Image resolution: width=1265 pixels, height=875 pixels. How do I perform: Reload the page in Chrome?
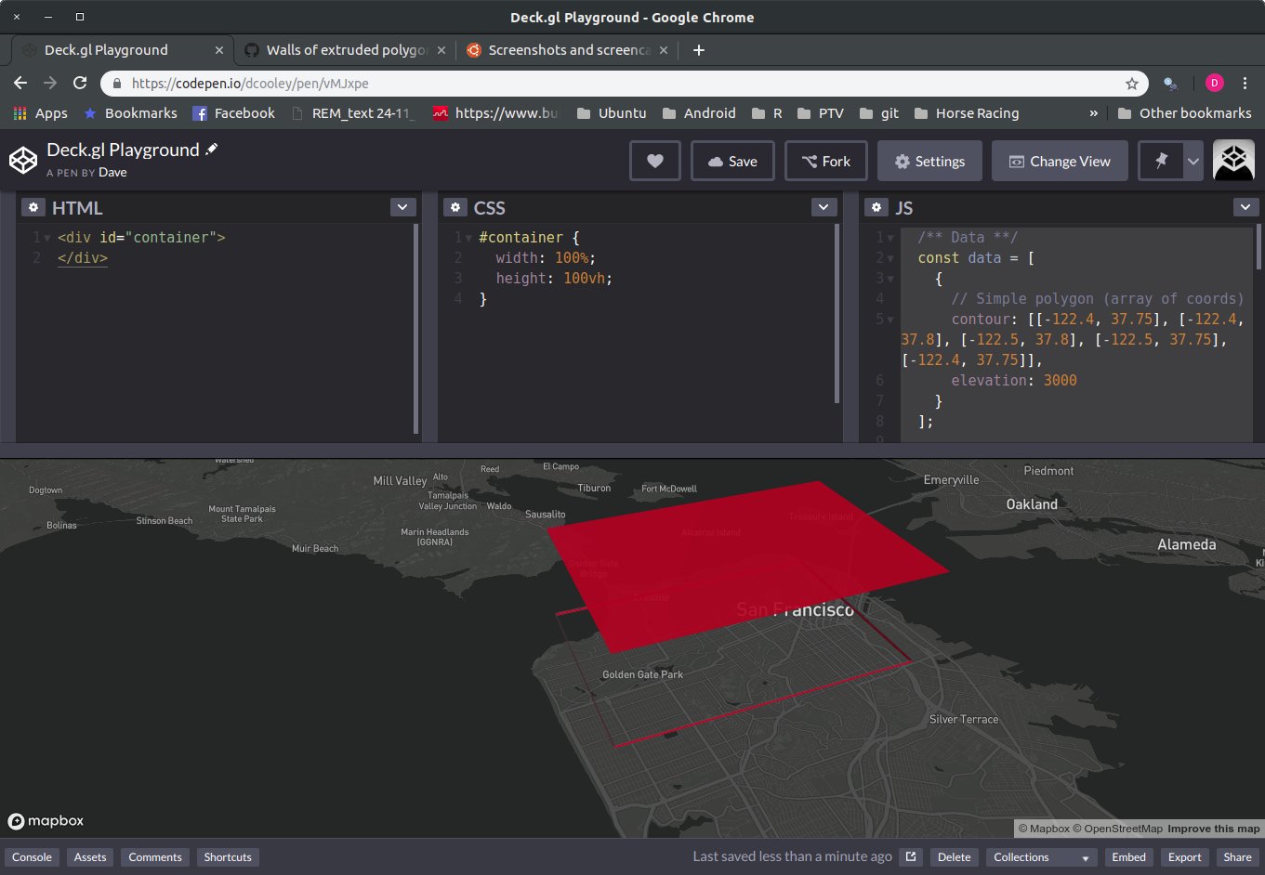pyautogui.click(x=80, y=83)
